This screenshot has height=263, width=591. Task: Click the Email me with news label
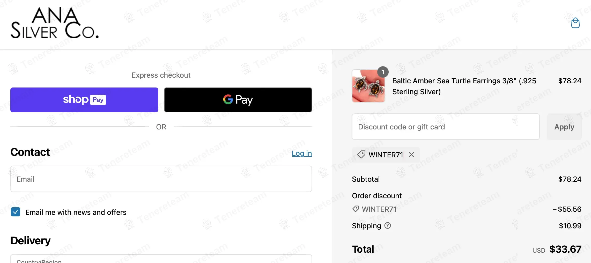point(76,213)
